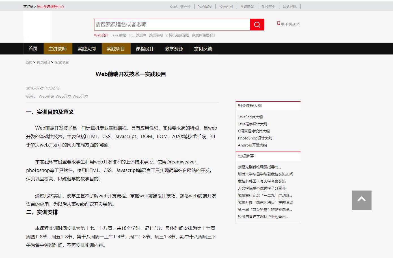Click the timestamp 2016-07-21 17:32:45

click(x=43, y=88)
